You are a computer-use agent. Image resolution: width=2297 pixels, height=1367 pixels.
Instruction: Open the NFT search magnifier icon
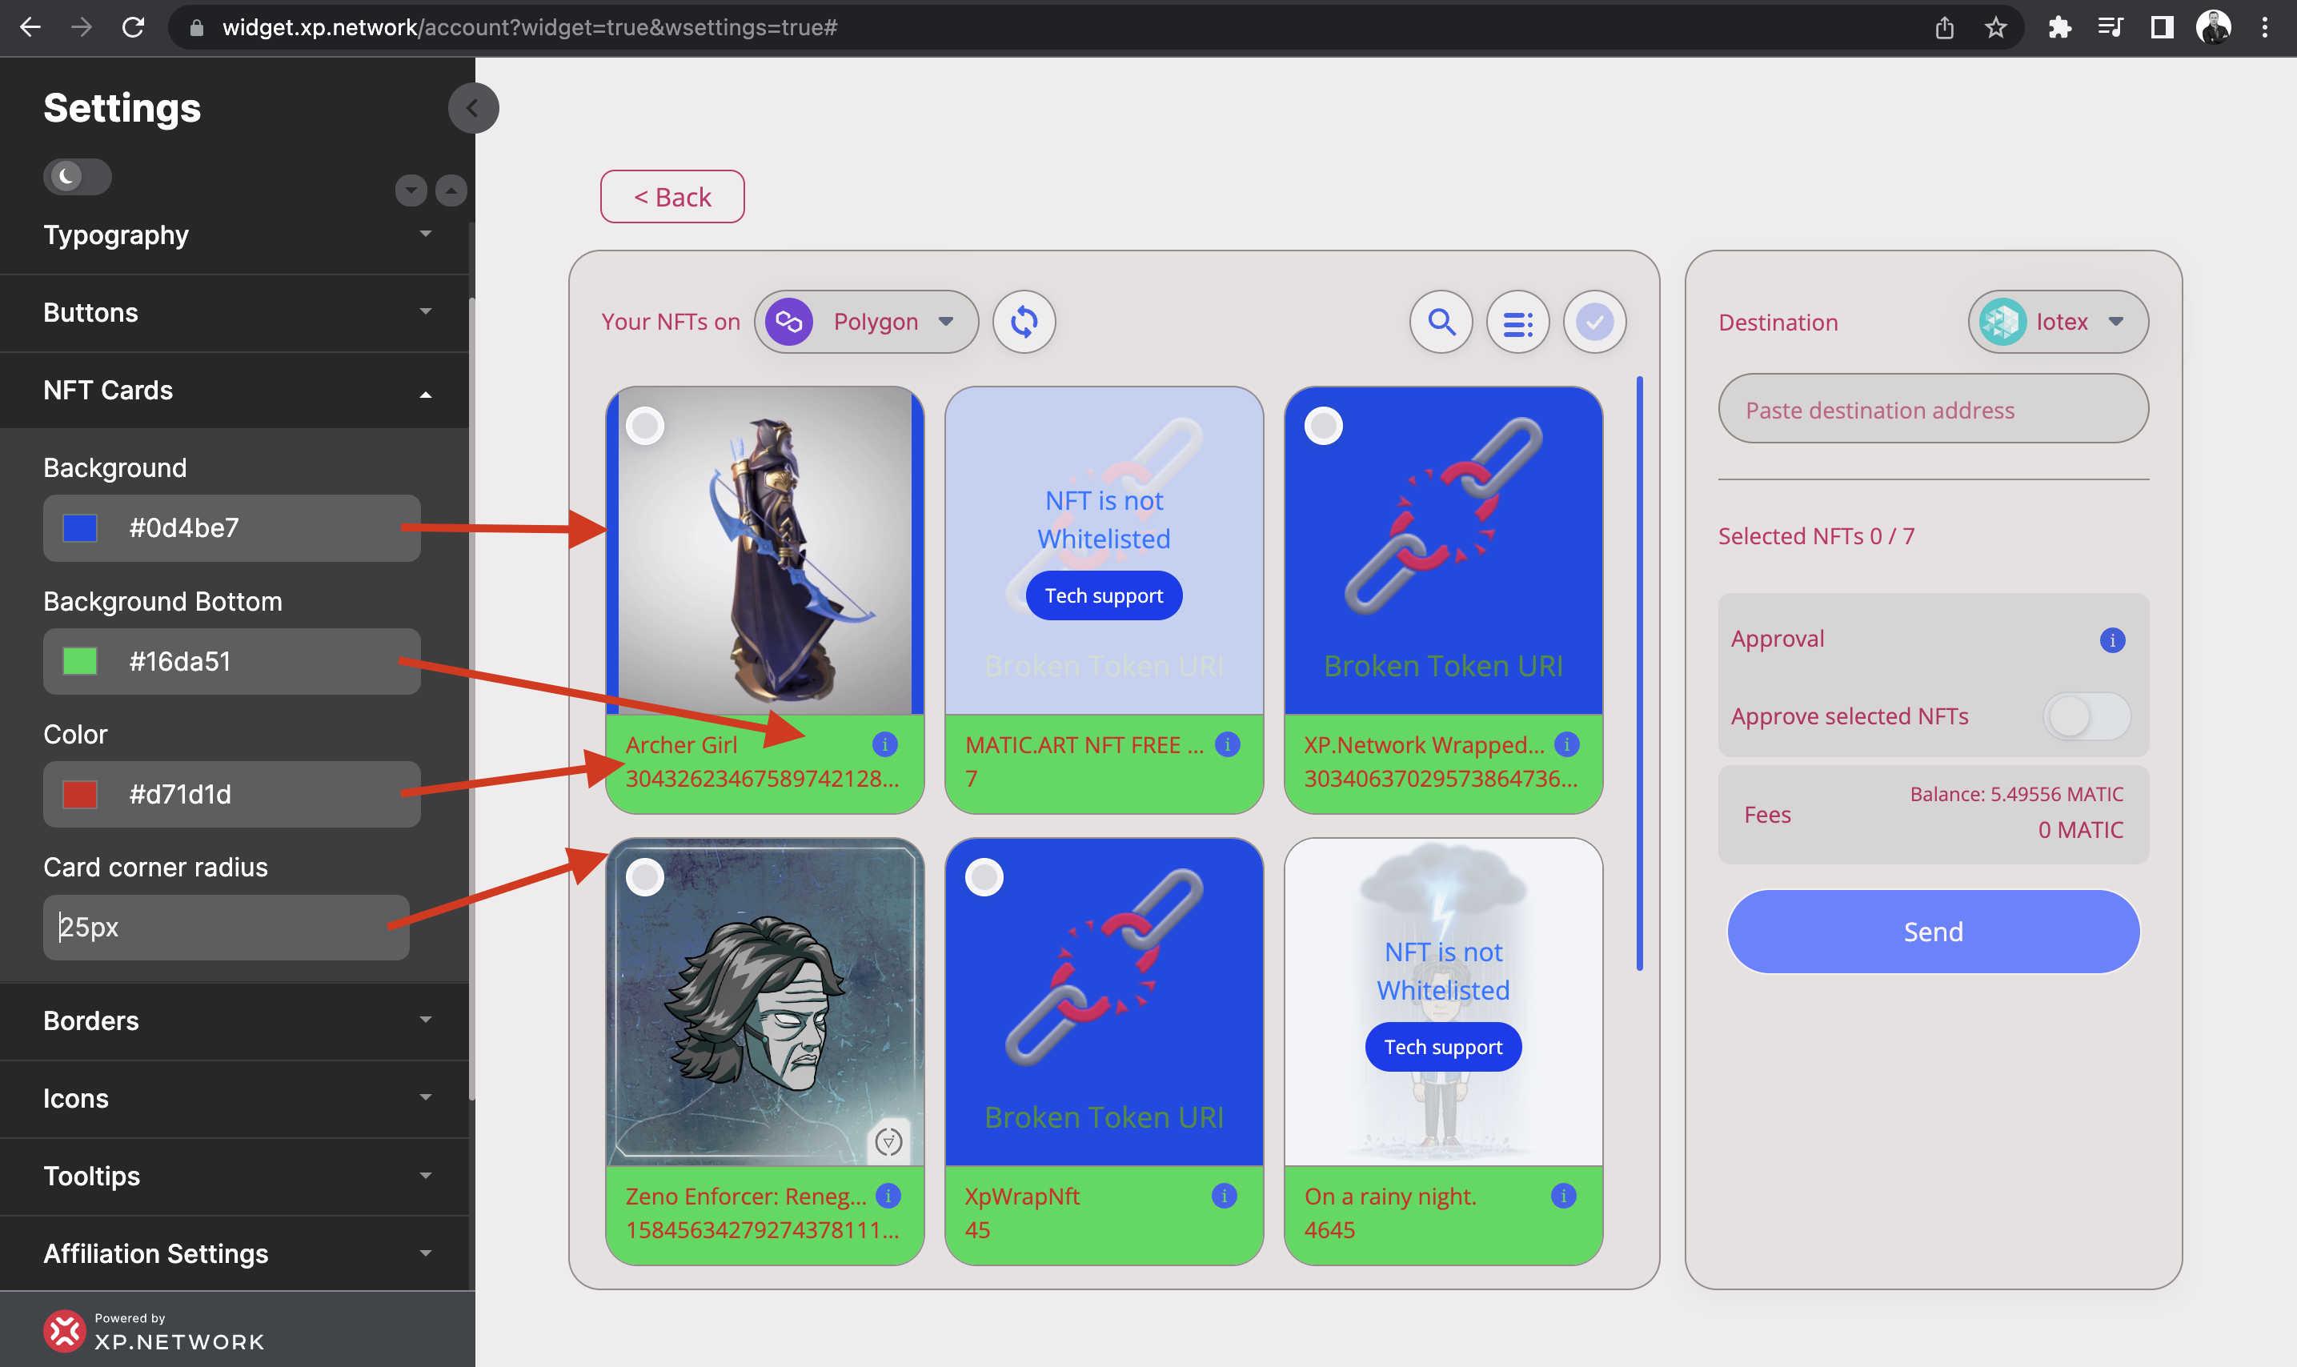coord(1441,322)
